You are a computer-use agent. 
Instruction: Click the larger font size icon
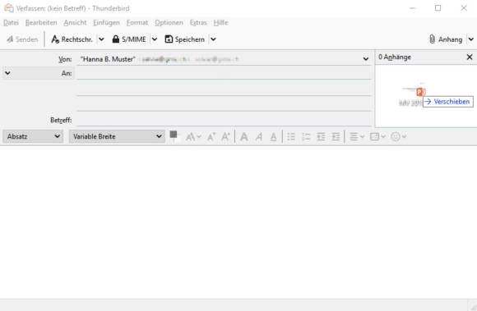(x=225, y=137)
